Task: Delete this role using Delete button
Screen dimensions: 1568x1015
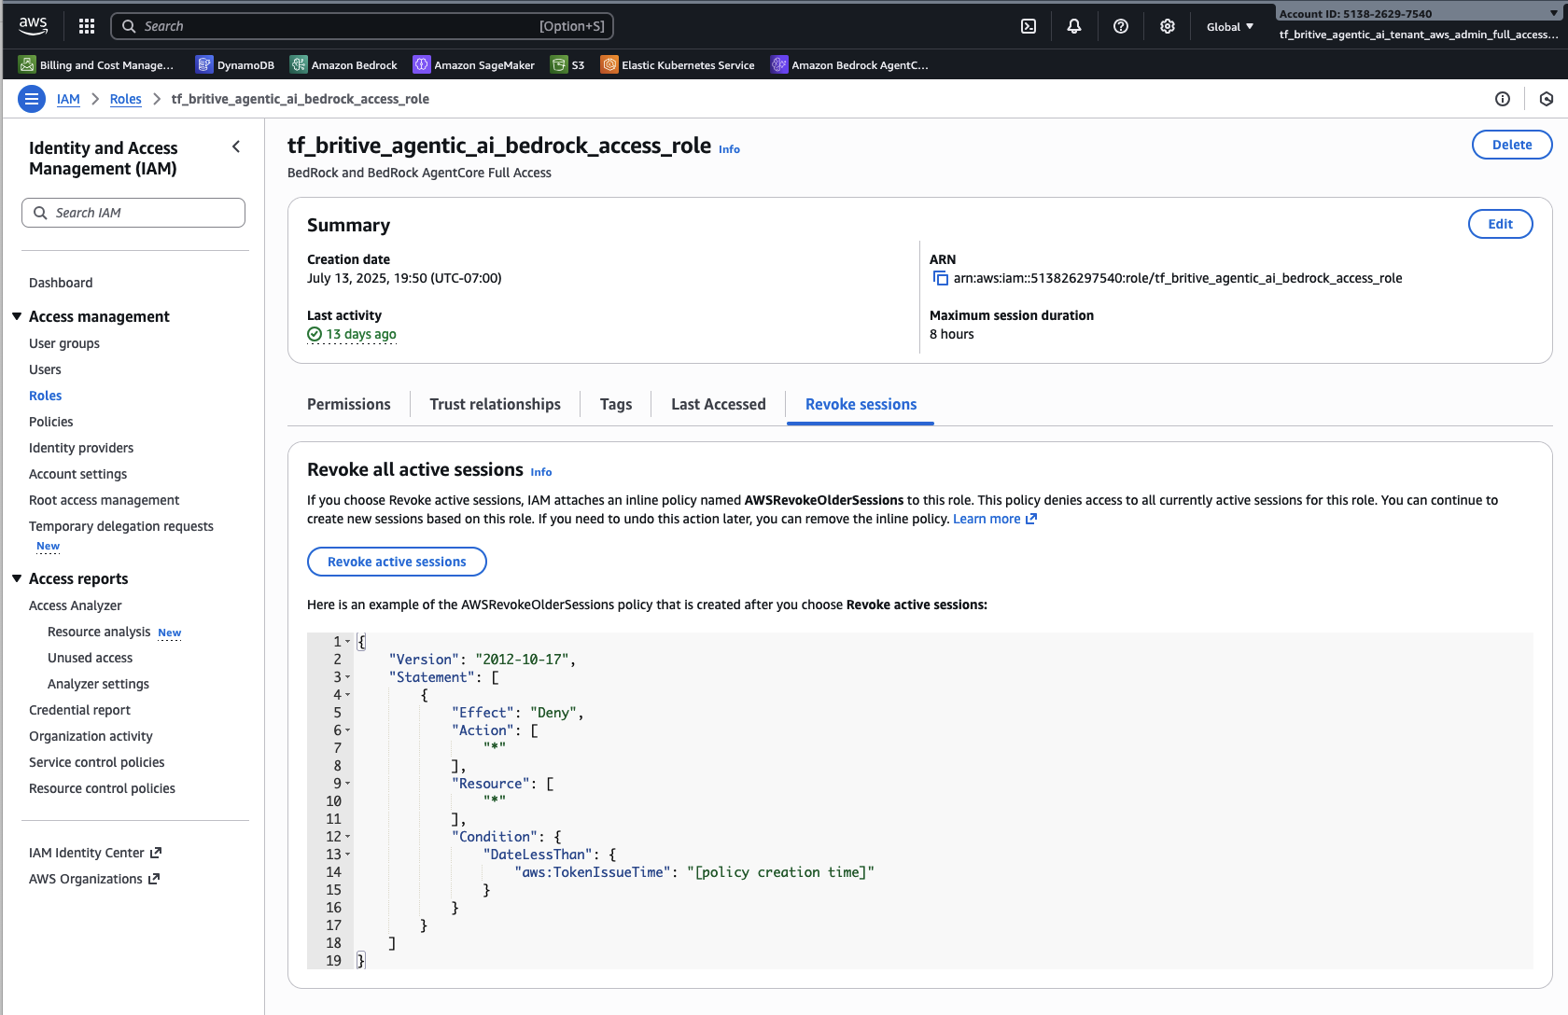Action: (x=1511, y=145)
